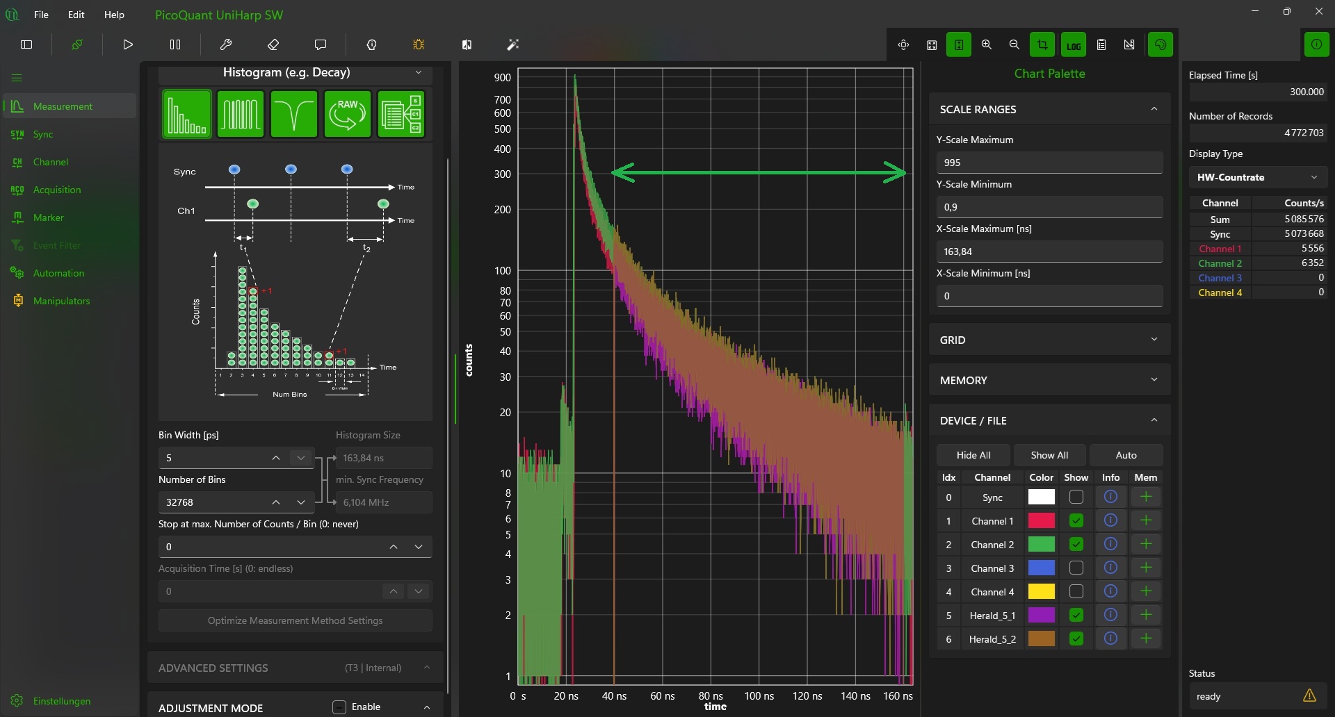1335x717 pixels.
Task: Uncheck Show checkbox for Channel 1
Action: click(1076, 520)
